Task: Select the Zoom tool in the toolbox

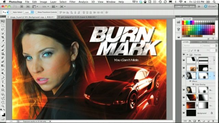Action: (3, 106)
